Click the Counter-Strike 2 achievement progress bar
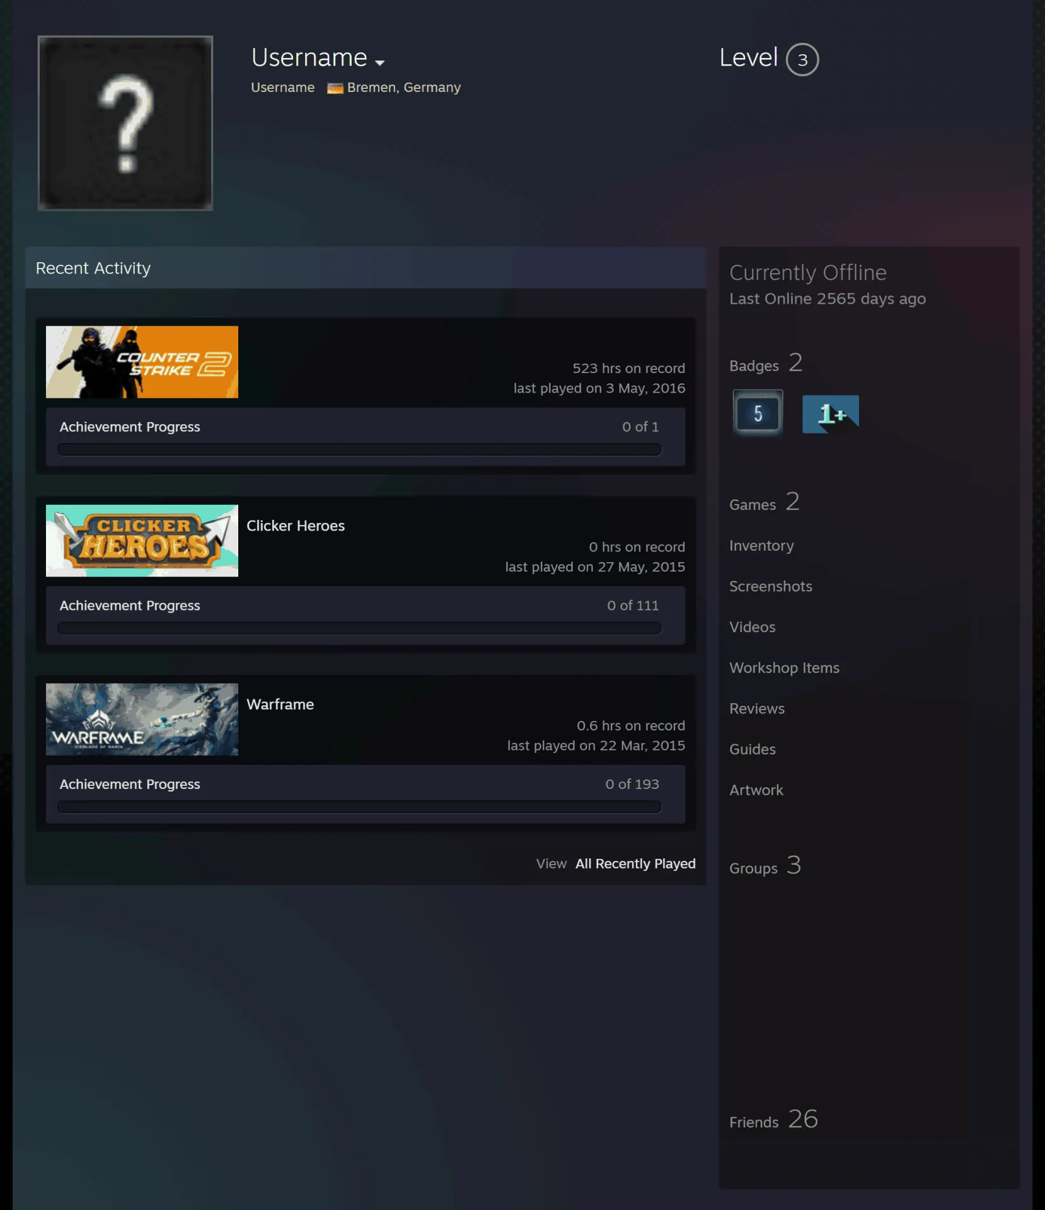1045x1210 pixels. (x=359, y=449)
